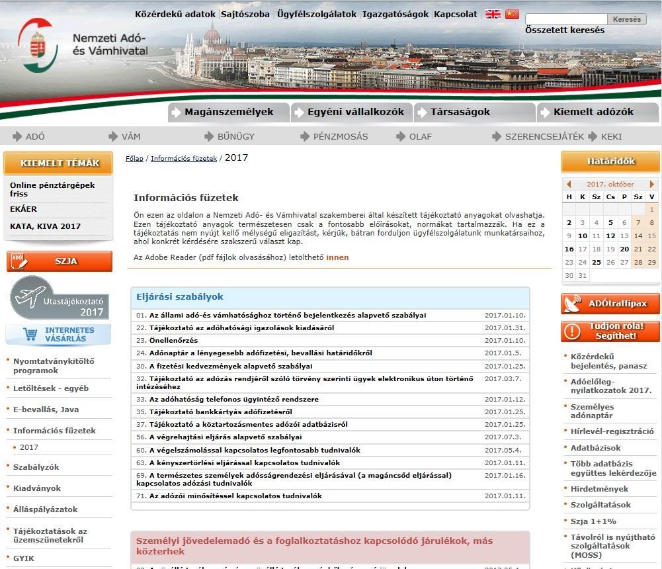The image size is (662, 569).
Task: Select the Magánszemélyek tab
Action: (228, 112)
